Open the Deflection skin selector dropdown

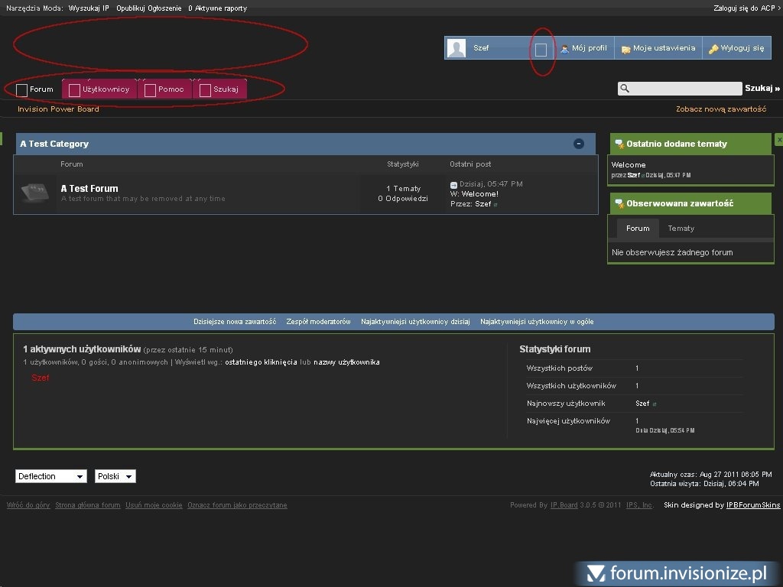51,476
